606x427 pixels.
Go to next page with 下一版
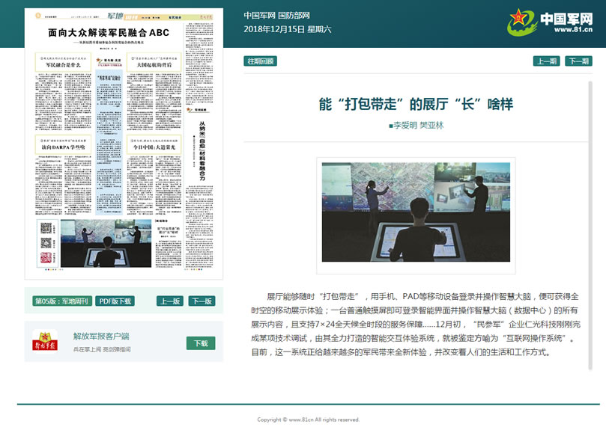pyautogui.click(x=201, y=301)
